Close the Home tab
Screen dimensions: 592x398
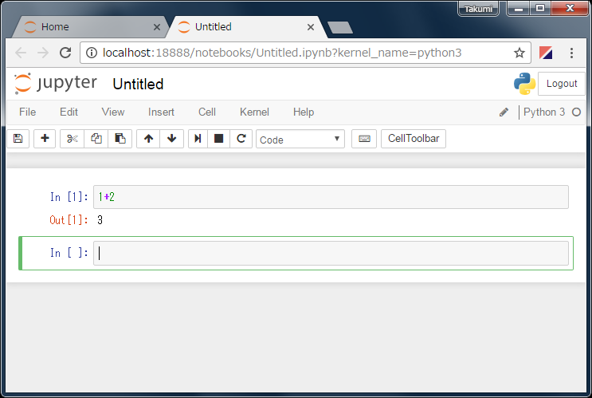[x=157, y=27]
